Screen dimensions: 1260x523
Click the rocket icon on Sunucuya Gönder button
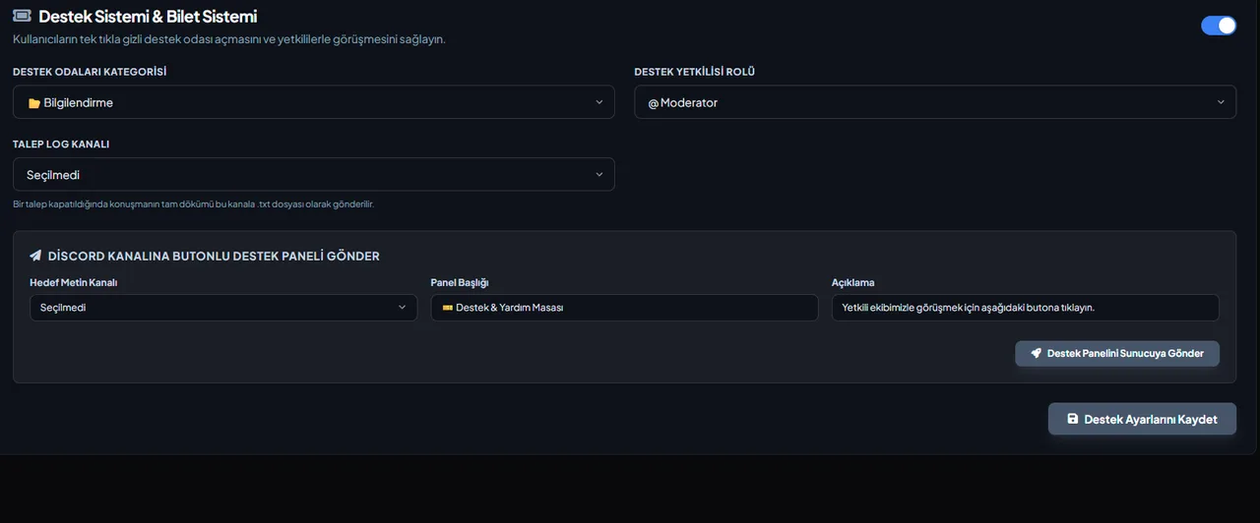pyautogui.click(x=1036, y=353)
